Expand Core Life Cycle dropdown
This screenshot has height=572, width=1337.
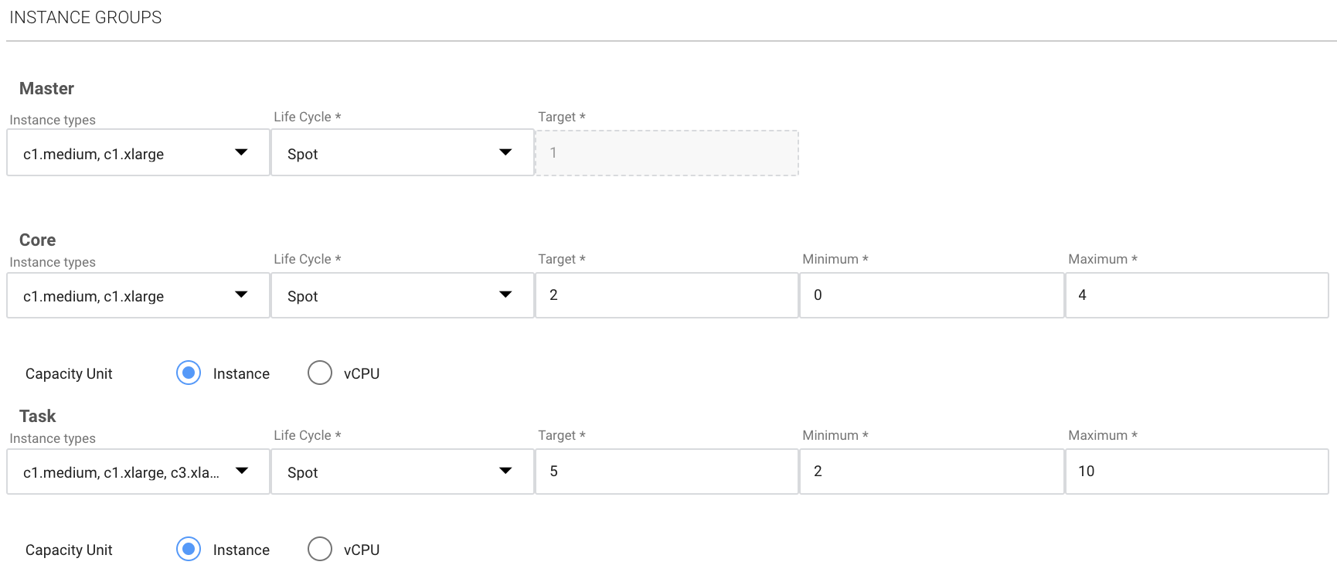402,295
